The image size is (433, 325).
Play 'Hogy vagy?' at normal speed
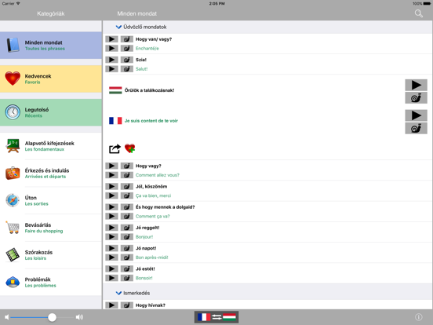[111, 166]
